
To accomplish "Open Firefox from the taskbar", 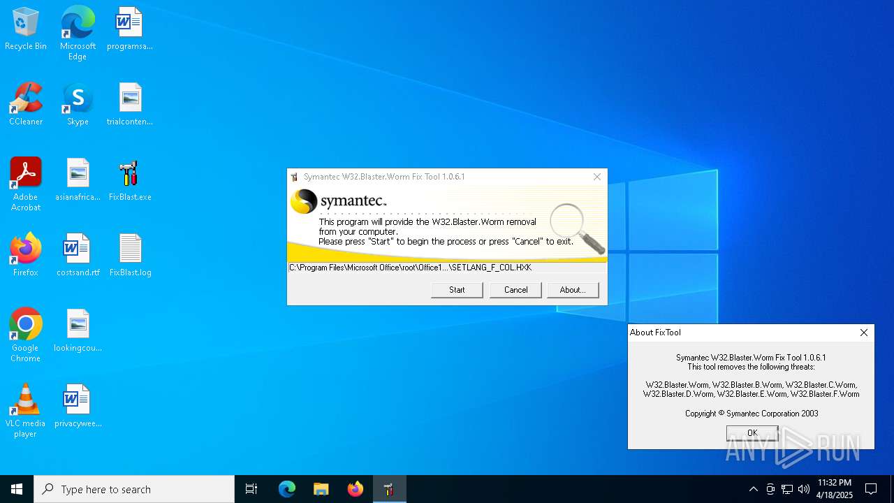I will [x=355, y=489].
